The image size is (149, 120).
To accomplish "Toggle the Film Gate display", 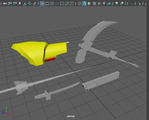I will pos(47,4).
